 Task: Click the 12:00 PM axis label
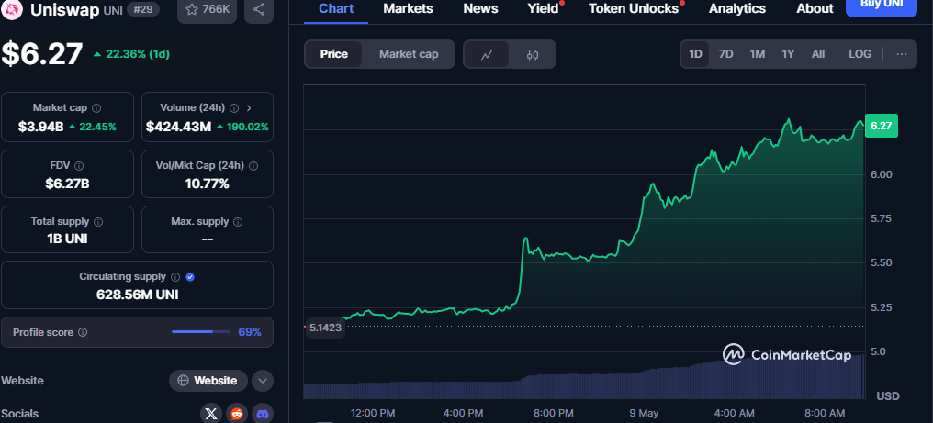point(373,413)
